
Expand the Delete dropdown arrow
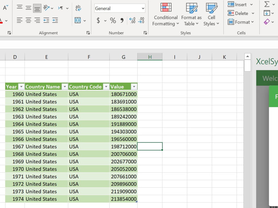tap(253, 13)
